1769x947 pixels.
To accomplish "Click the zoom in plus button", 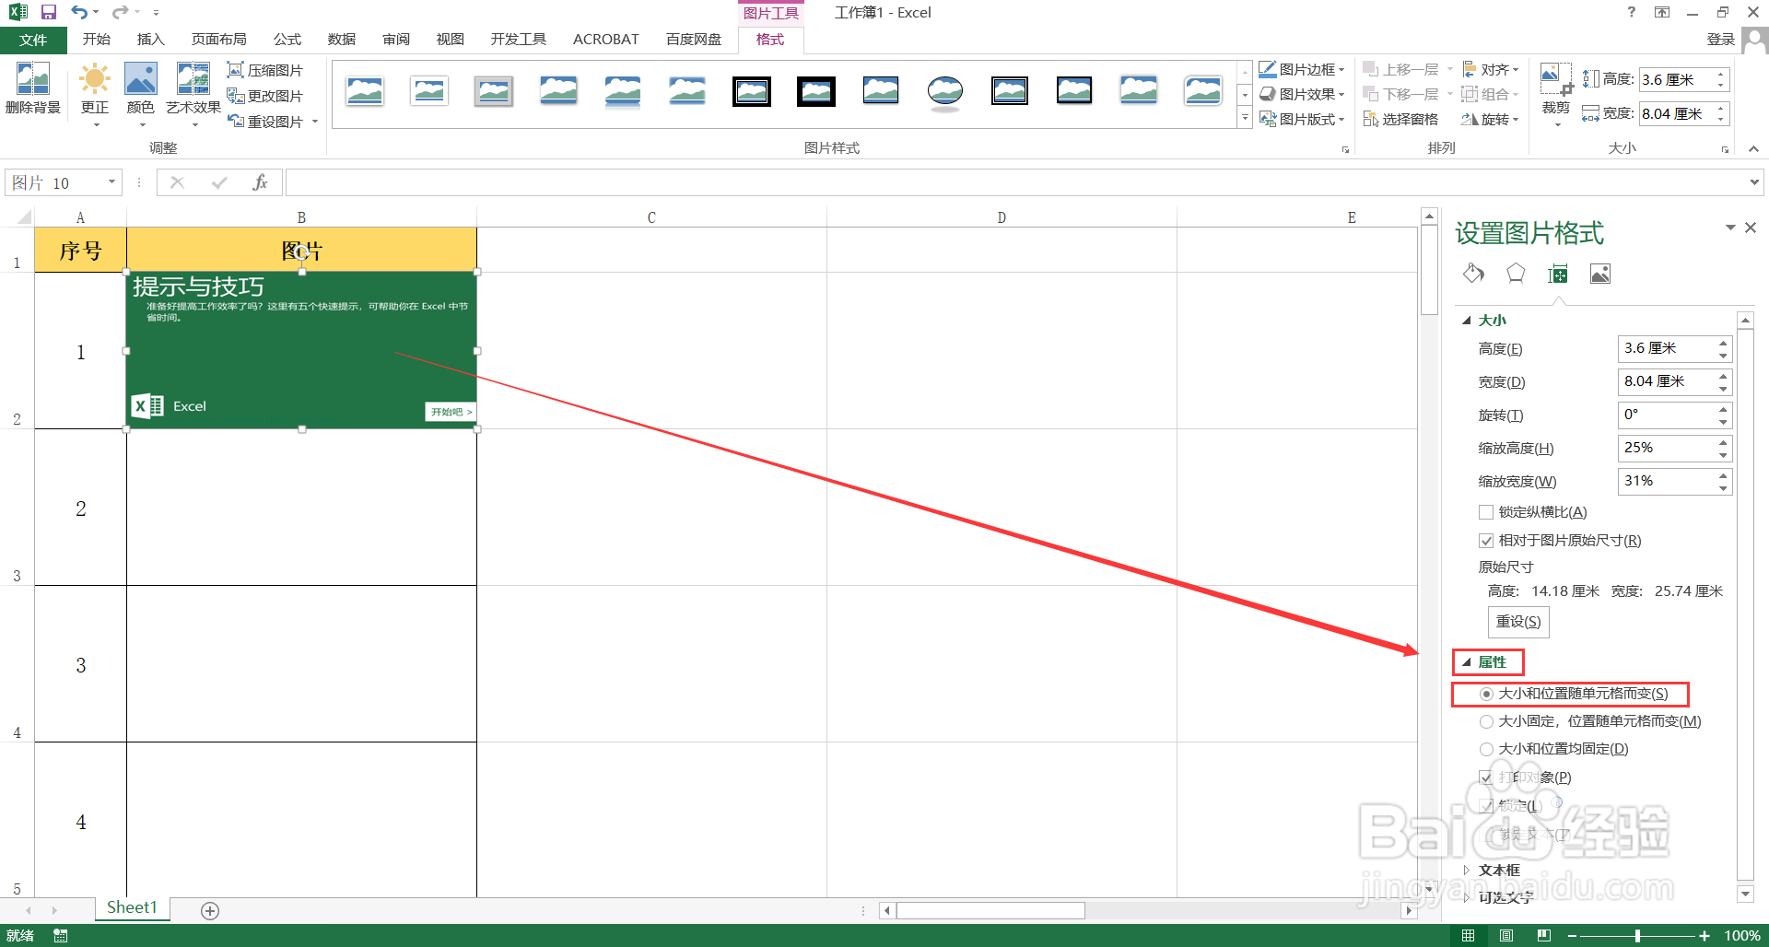I will click(x=1705, y=935).
